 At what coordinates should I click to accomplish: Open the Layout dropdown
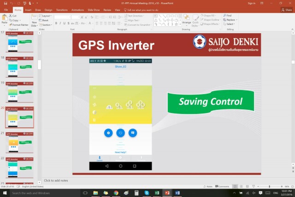coord(45,16)
